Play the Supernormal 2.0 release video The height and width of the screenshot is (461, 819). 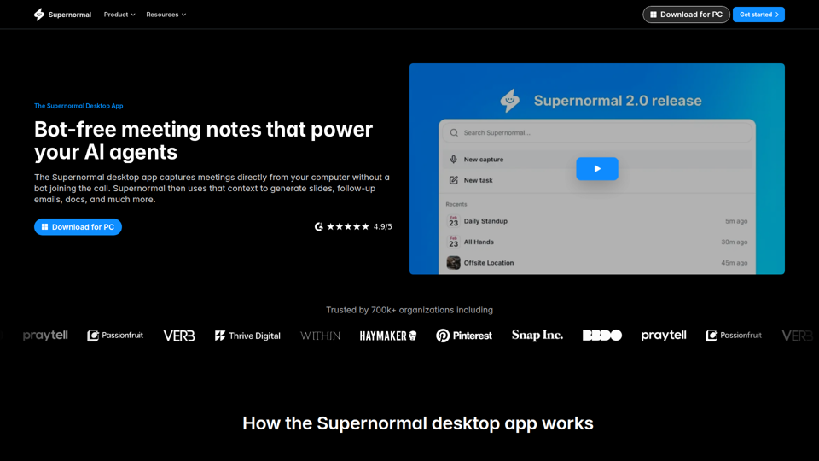click(597, 169)
